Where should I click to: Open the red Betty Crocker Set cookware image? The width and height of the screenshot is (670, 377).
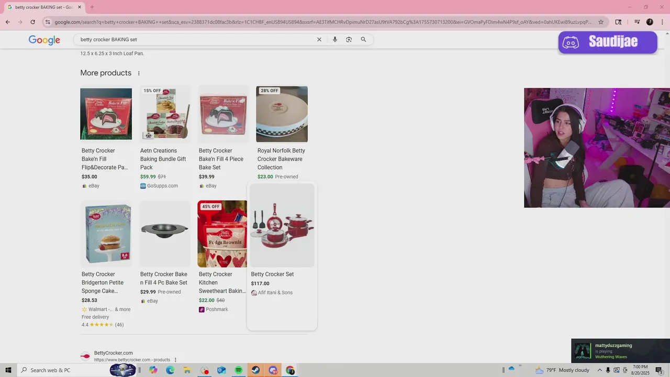pos(282,225)
